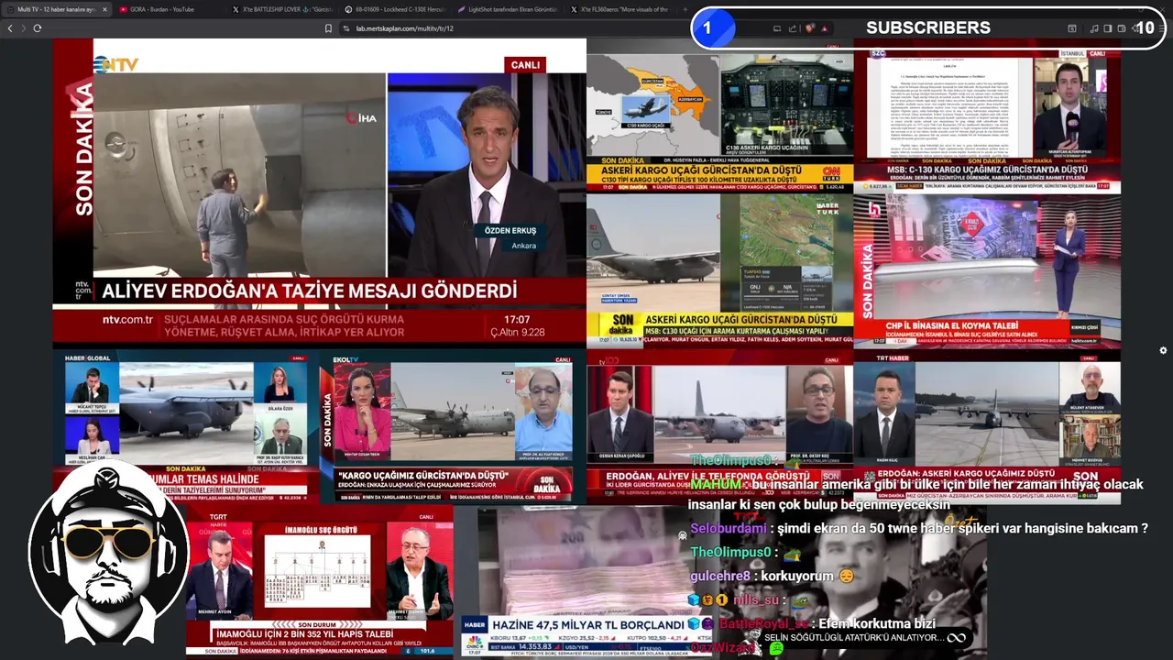Screen dimensions: 1173x660
Task: Select the CNN Türk stream tile
Action: [719, 115]
